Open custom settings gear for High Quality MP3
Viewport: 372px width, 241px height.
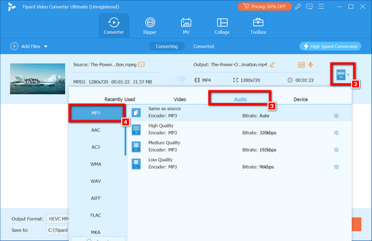click(336, 133)
